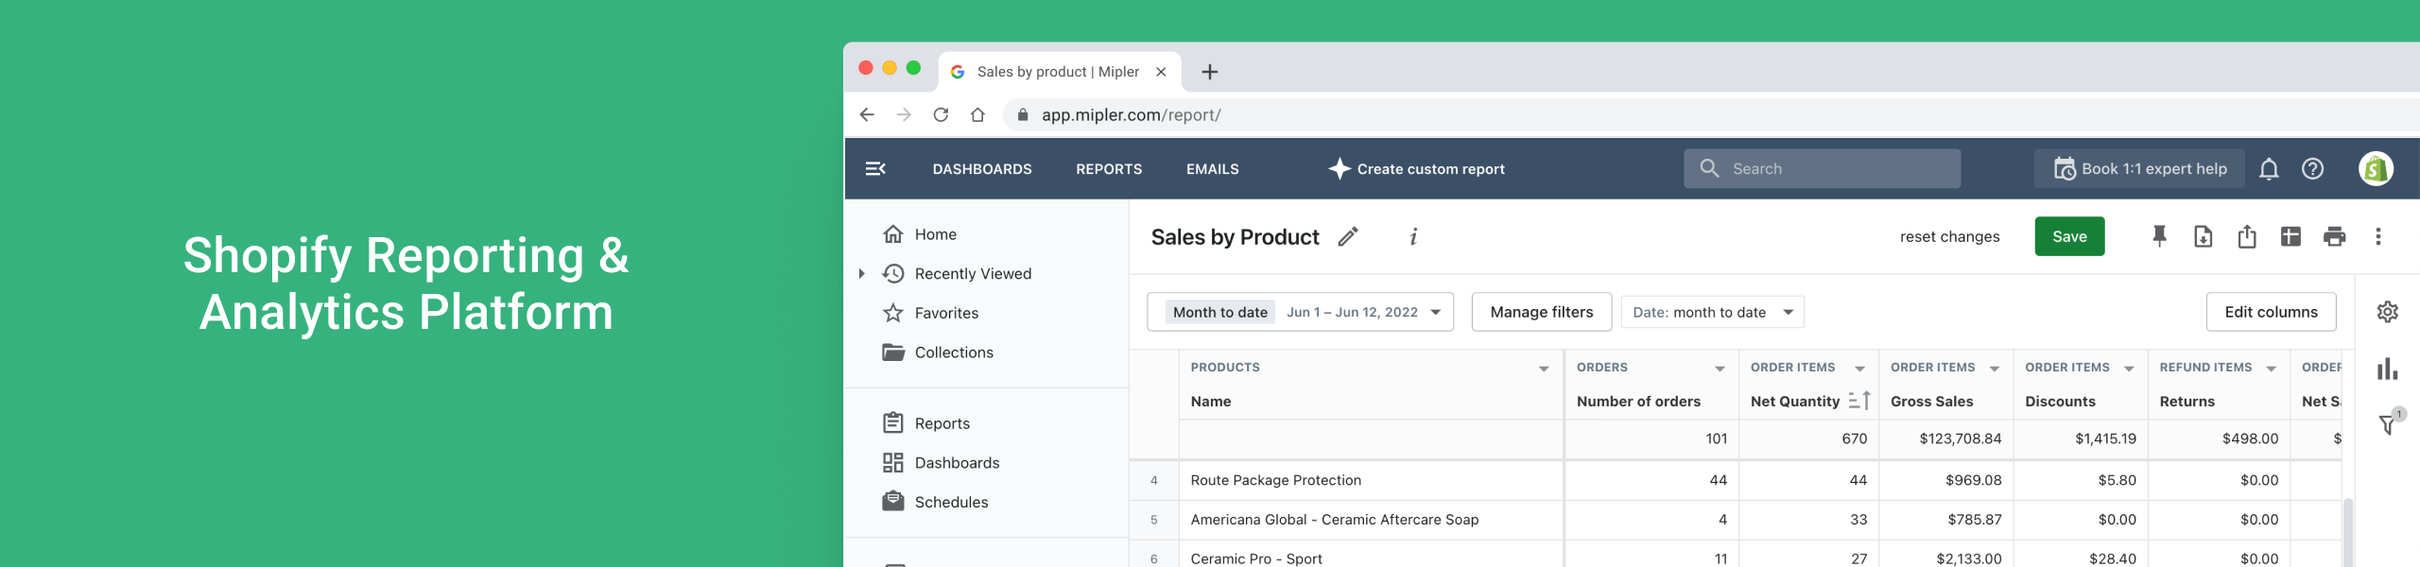The width and height of the screenshot is (2420, 567).
Task: Switch to EMAILS top menu
Action: [x=1212, y=169]
